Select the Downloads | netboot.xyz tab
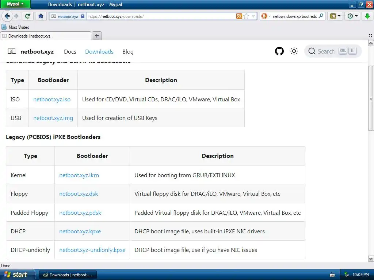Viewport: 374px width, 280px height. coord(46,36)
